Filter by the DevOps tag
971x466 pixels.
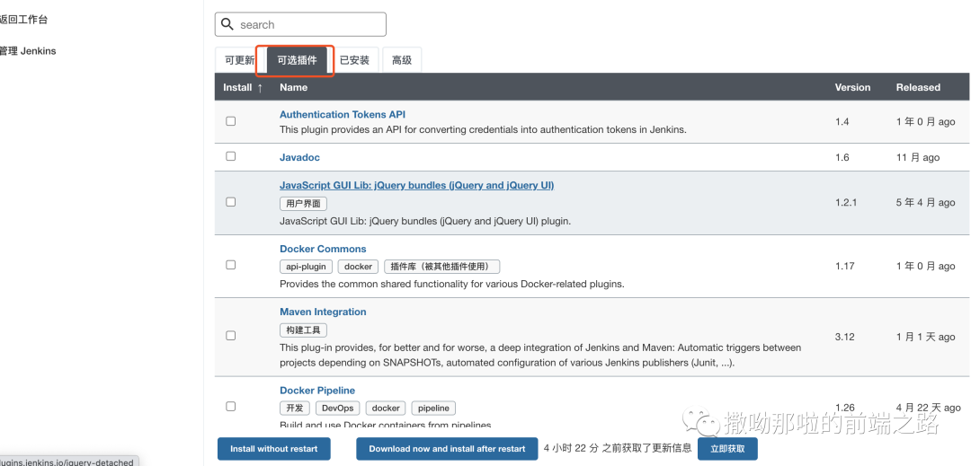pos(337,409)
